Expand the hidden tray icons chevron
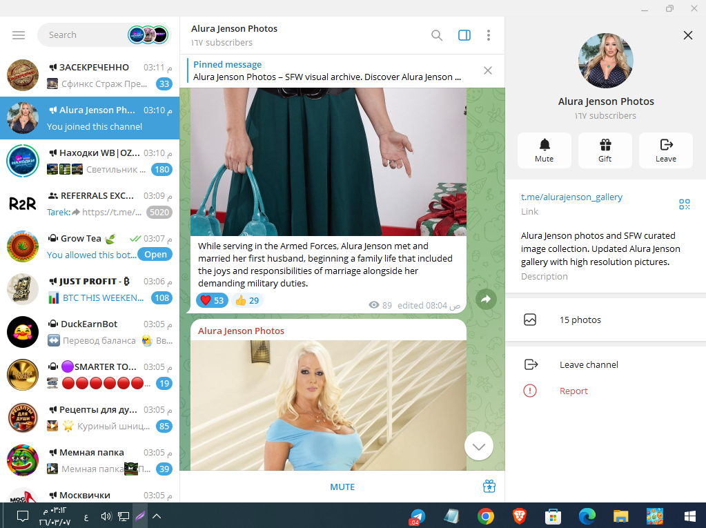 (156, 516)
